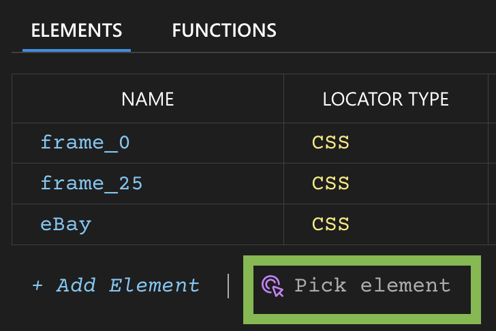Change the CSS locator type for frame_25
Viewport: 496px width, 331px height.
click(330, 183)
